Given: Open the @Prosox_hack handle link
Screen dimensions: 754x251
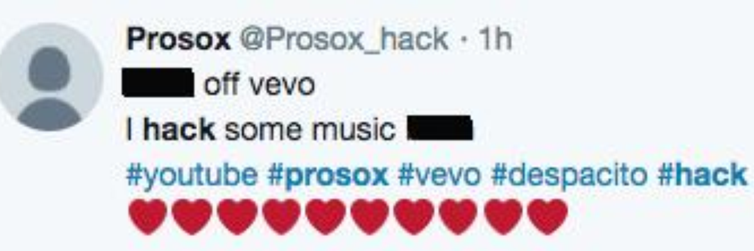Looking at the screenshot, I should coord(342,40).
